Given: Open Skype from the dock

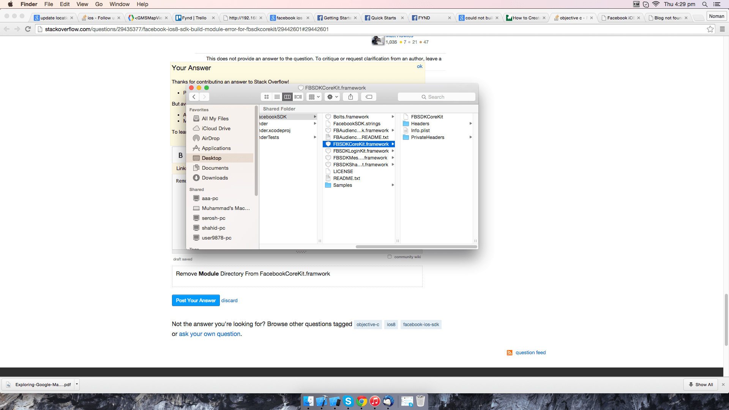Looking at the screenshot, I should tap(348, 401).
